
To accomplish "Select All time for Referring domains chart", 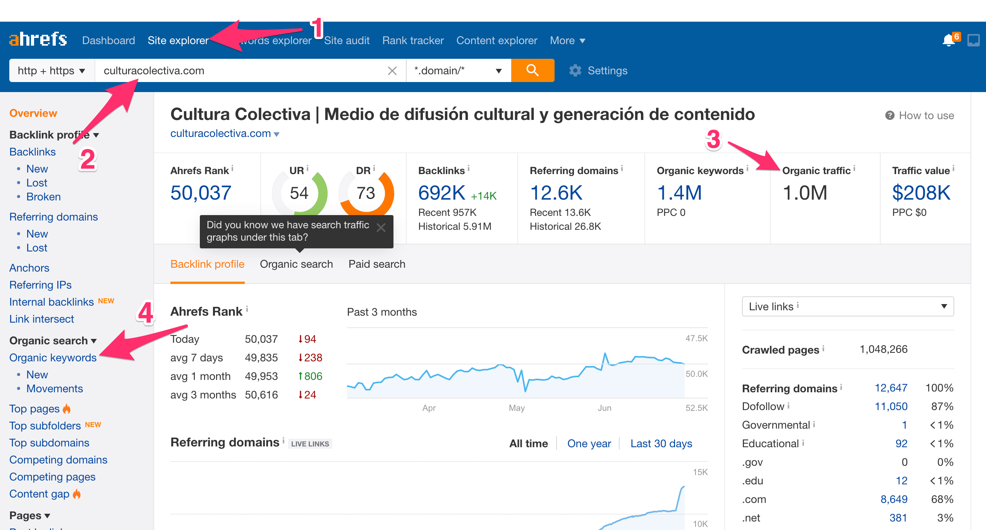I will tap(529, 443).
